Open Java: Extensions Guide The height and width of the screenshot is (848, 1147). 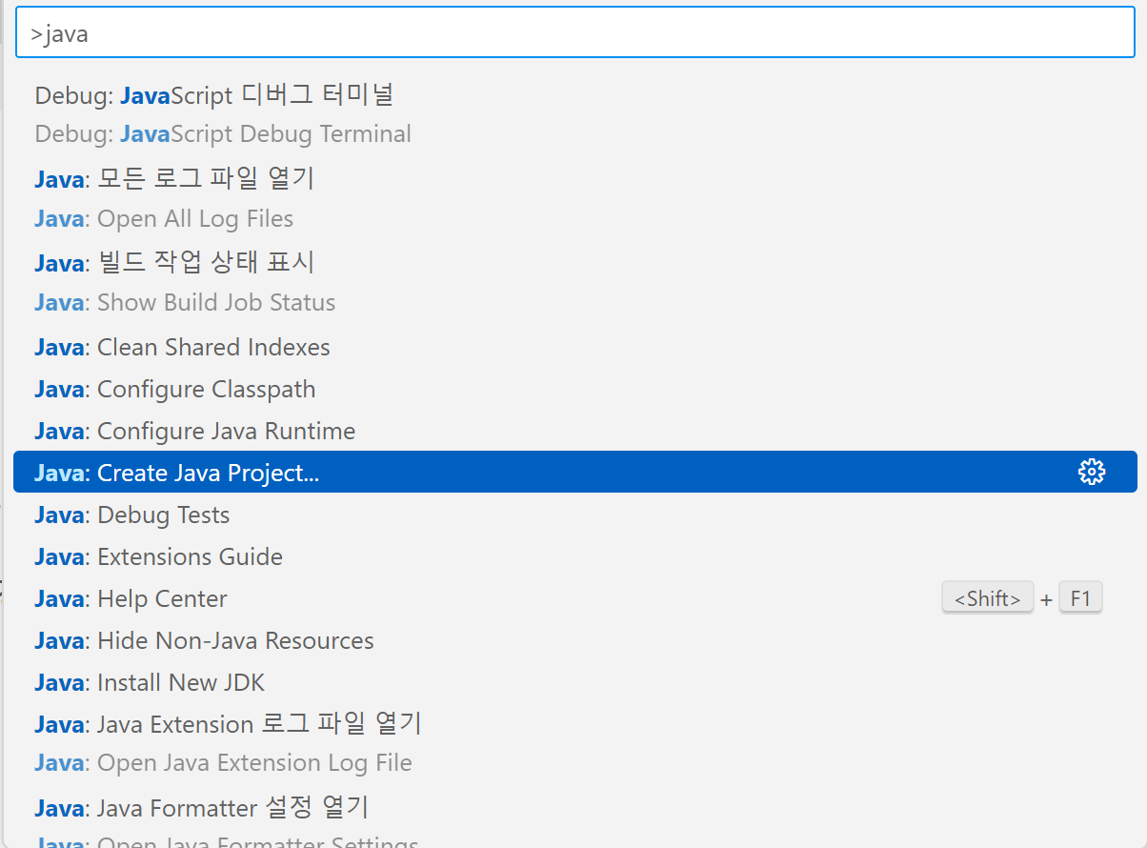574,556
